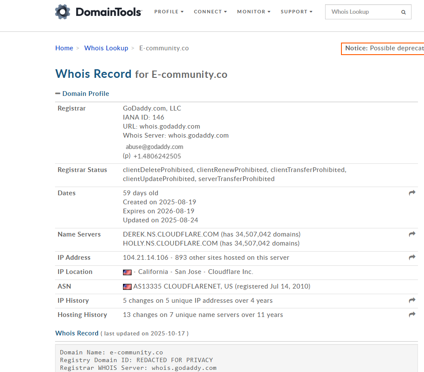Click the DomainTools gear logo
The image size is (424, 372).
pyautogui.click(x=62, y=11)
